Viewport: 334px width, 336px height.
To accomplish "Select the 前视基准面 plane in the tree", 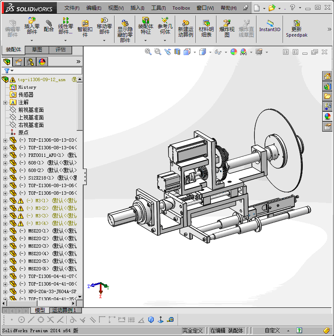I will pyautogui.click(x=31, y=110).
